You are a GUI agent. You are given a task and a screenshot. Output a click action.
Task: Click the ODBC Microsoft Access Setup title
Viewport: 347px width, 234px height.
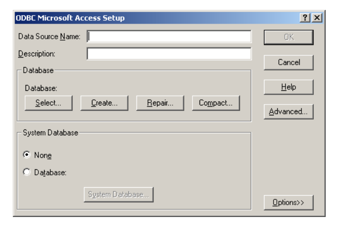70,18
